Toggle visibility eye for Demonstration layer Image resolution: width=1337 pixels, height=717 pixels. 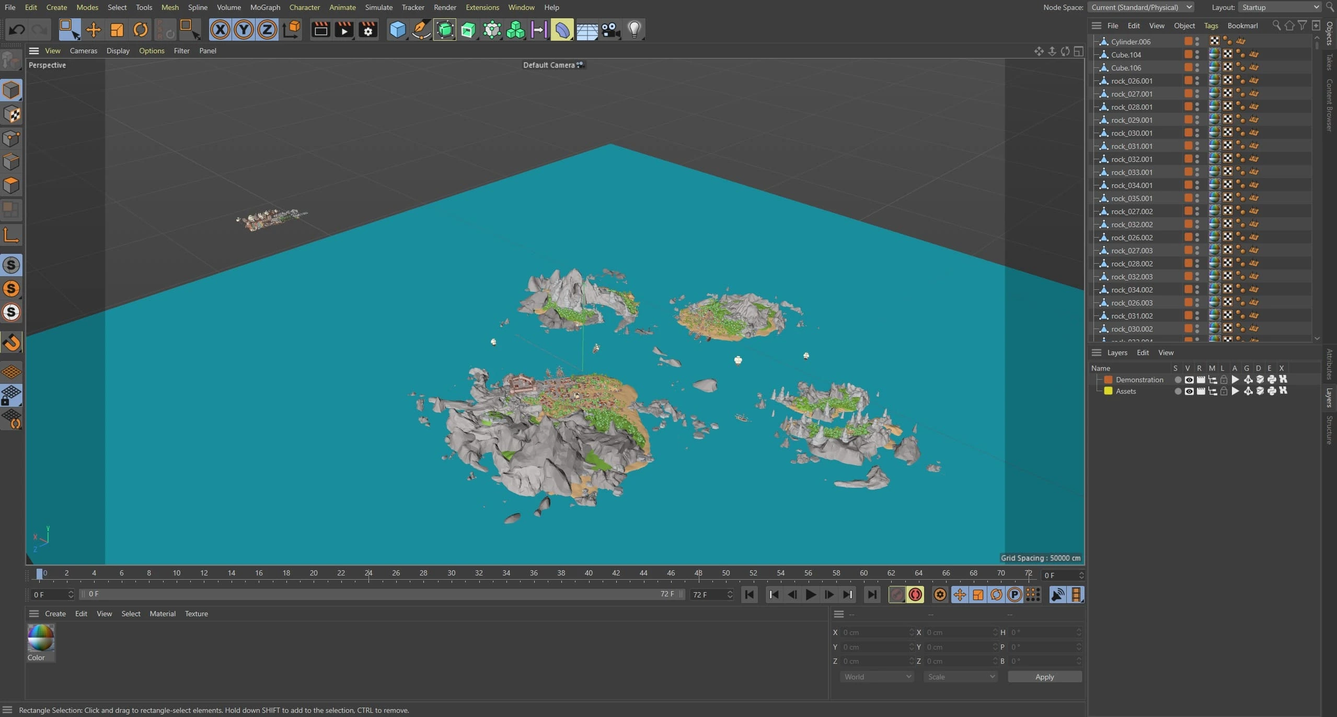pos(1189,380)
